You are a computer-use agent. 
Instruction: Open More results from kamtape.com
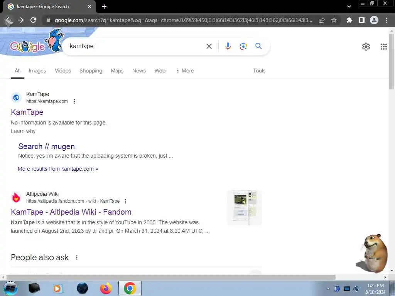(x=58, y=169)
